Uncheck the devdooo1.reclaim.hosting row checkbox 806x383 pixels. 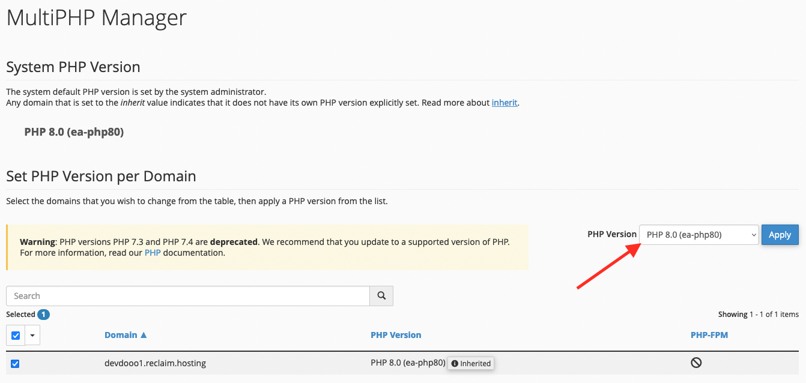(15, 363)
